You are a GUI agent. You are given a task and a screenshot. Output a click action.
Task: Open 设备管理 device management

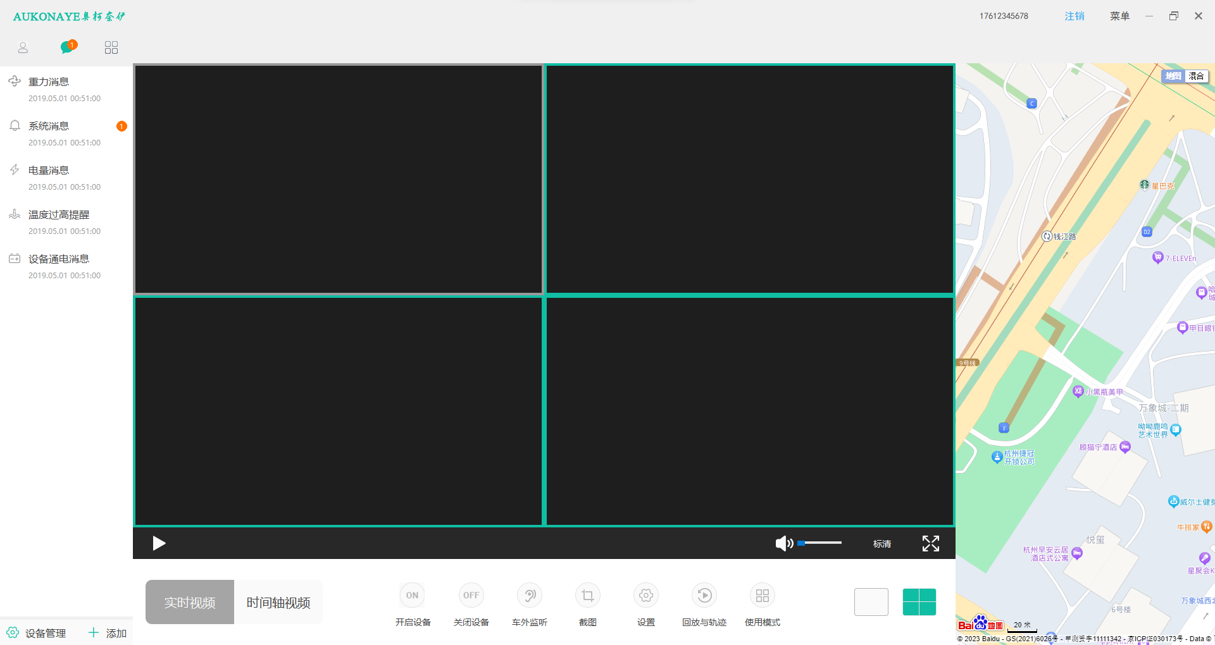[x=46, y=633]
